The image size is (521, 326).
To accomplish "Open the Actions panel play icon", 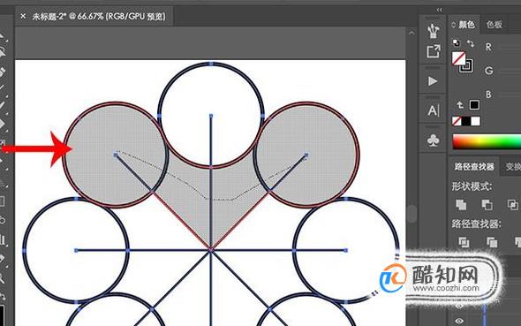I will tap(433, 81).
